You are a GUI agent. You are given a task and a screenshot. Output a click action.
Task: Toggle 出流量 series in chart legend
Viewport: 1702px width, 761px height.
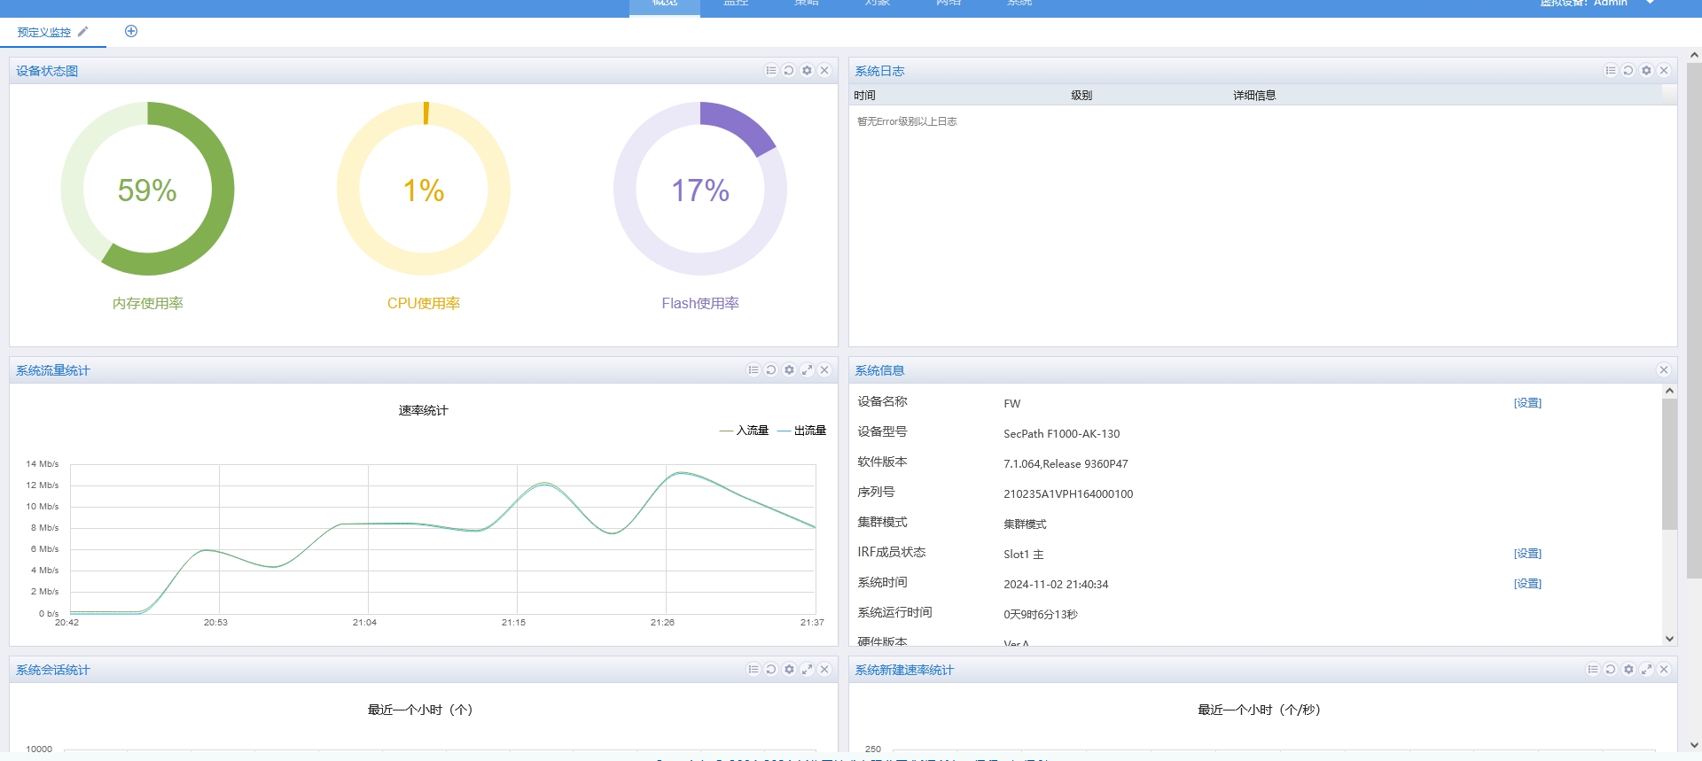point(802,431)
